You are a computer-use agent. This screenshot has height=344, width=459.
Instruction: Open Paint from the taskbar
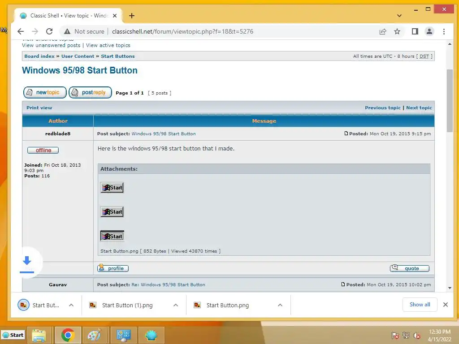(x=94, y=335)
